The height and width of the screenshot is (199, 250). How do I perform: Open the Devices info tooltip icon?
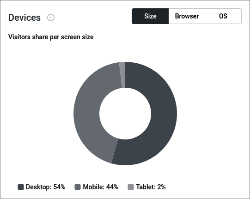click(51, 18)
